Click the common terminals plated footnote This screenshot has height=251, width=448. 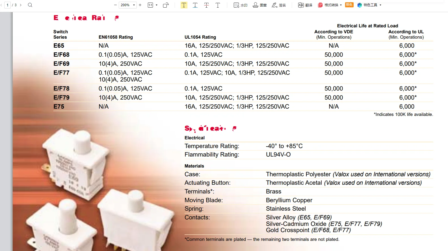[x=262, y=239]
